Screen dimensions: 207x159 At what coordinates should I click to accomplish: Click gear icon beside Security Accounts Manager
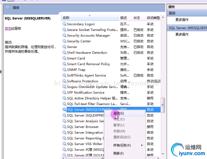click(x=64, y=35)
